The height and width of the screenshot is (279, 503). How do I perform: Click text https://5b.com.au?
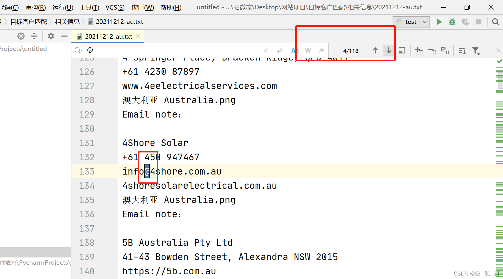pyautogui.click(x=169, y=271)
